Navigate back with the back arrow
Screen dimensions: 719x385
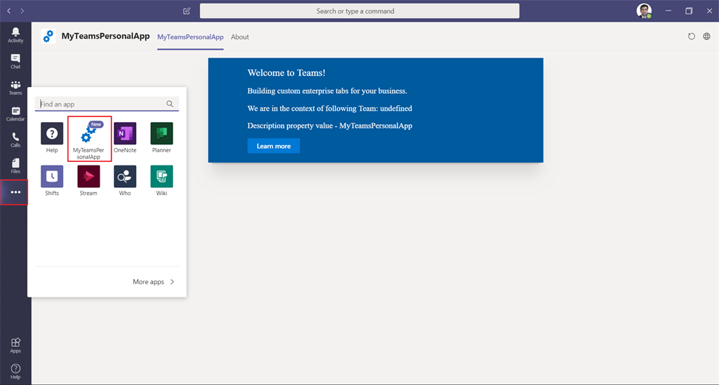tap(8, 11)
